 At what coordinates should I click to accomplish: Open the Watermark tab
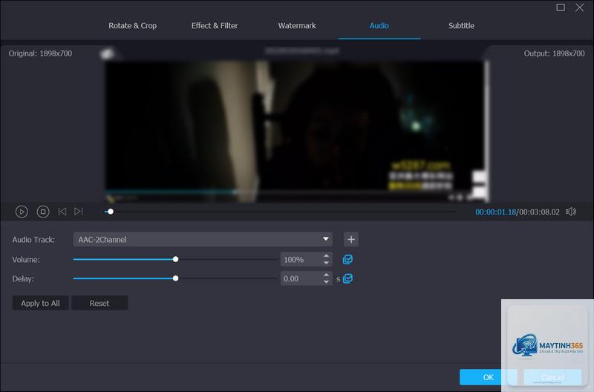tap(297, 26)
